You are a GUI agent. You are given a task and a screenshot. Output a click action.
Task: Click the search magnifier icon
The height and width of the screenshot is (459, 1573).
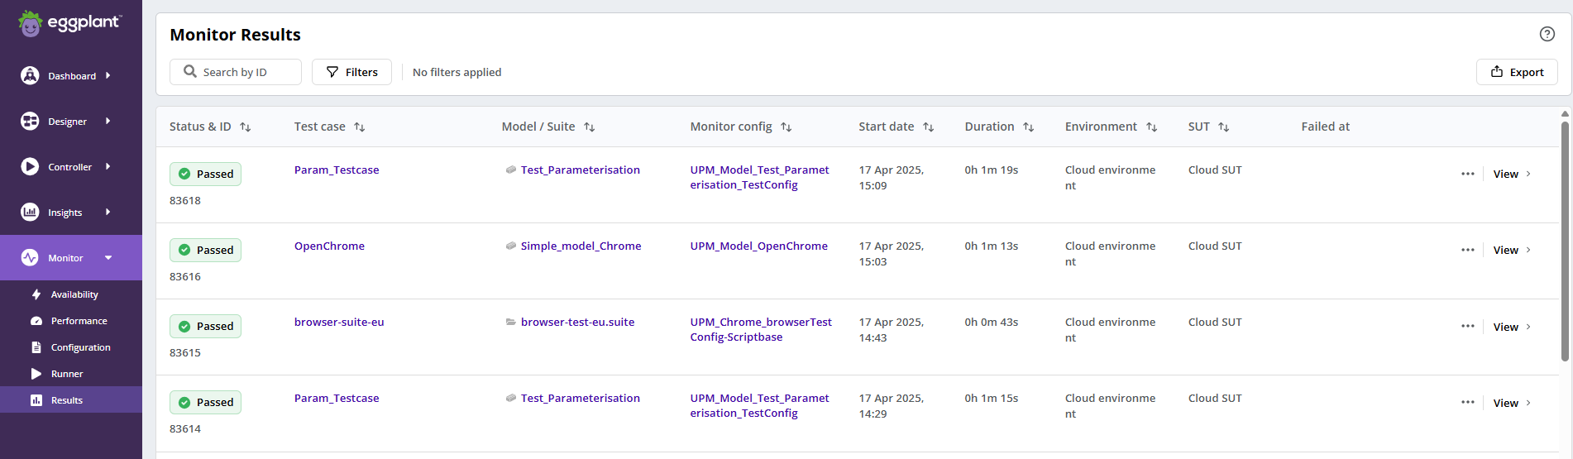190,71
